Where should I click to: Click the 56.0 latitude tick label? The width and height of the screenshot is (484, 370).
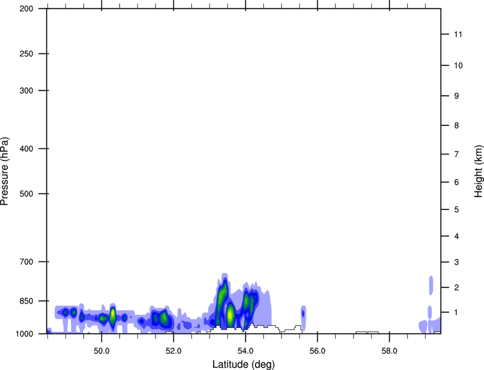pyautogui.click(x=317, y=351)
